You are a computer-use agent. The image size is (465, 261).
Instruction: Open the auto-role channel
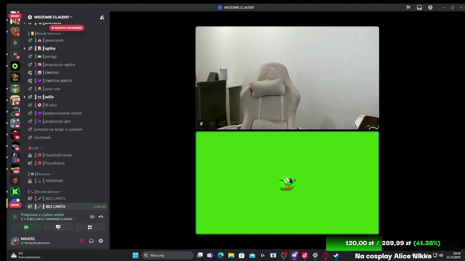click(x=67, y=89)
